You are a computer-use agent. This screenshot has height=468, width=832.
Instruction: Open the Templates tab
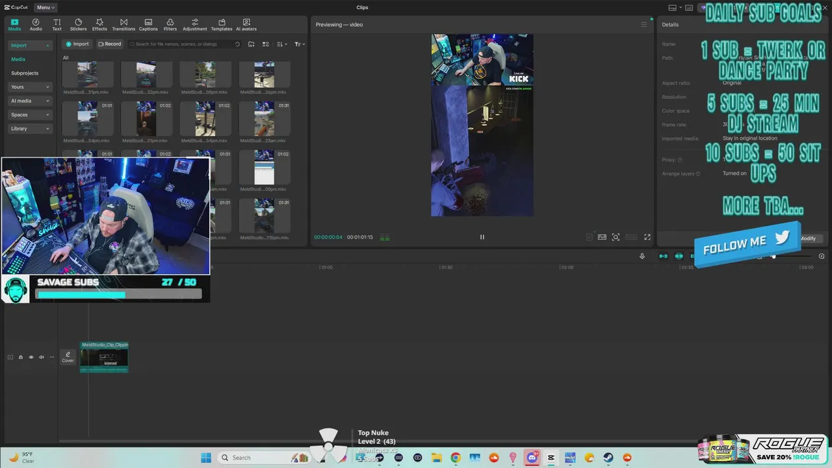[x=222, y=25]
